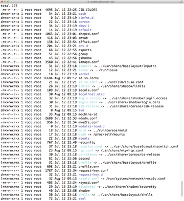Select the gshadow file name
Viewport: 184px width, 201px height.
85,58
